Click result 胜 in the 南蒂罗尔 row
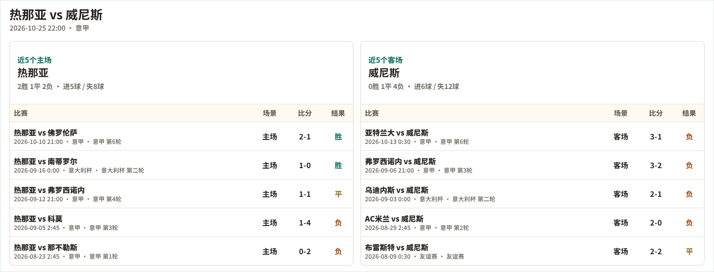This screenshot has width=714, height=272. tap(338, 165)
